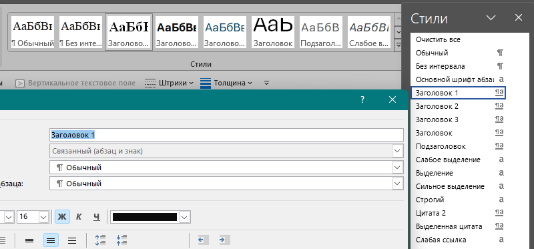
Task: Open the Стили pane options chevron
Action: point(491,18)
